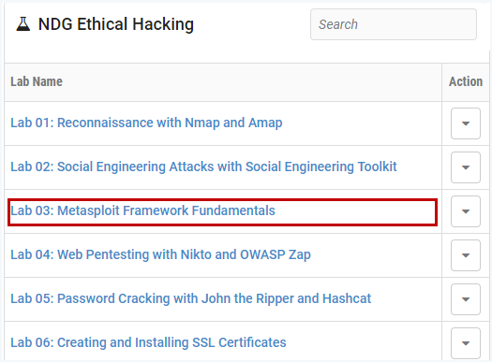The image size is (492, 362).
Task: Click the NDG Ethical Hacking title
Action: 116,24
